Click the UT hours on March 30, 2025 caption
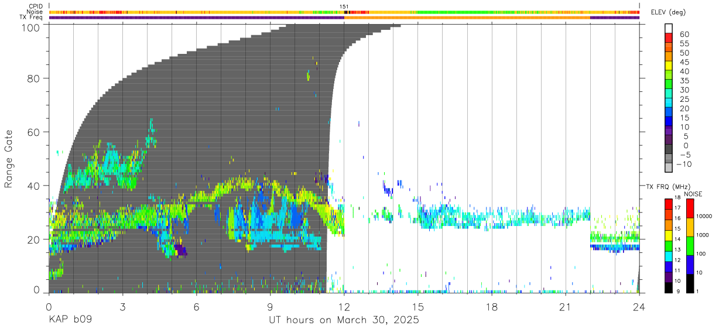This screenshot has width=719, height=332. tap(344, 320)
